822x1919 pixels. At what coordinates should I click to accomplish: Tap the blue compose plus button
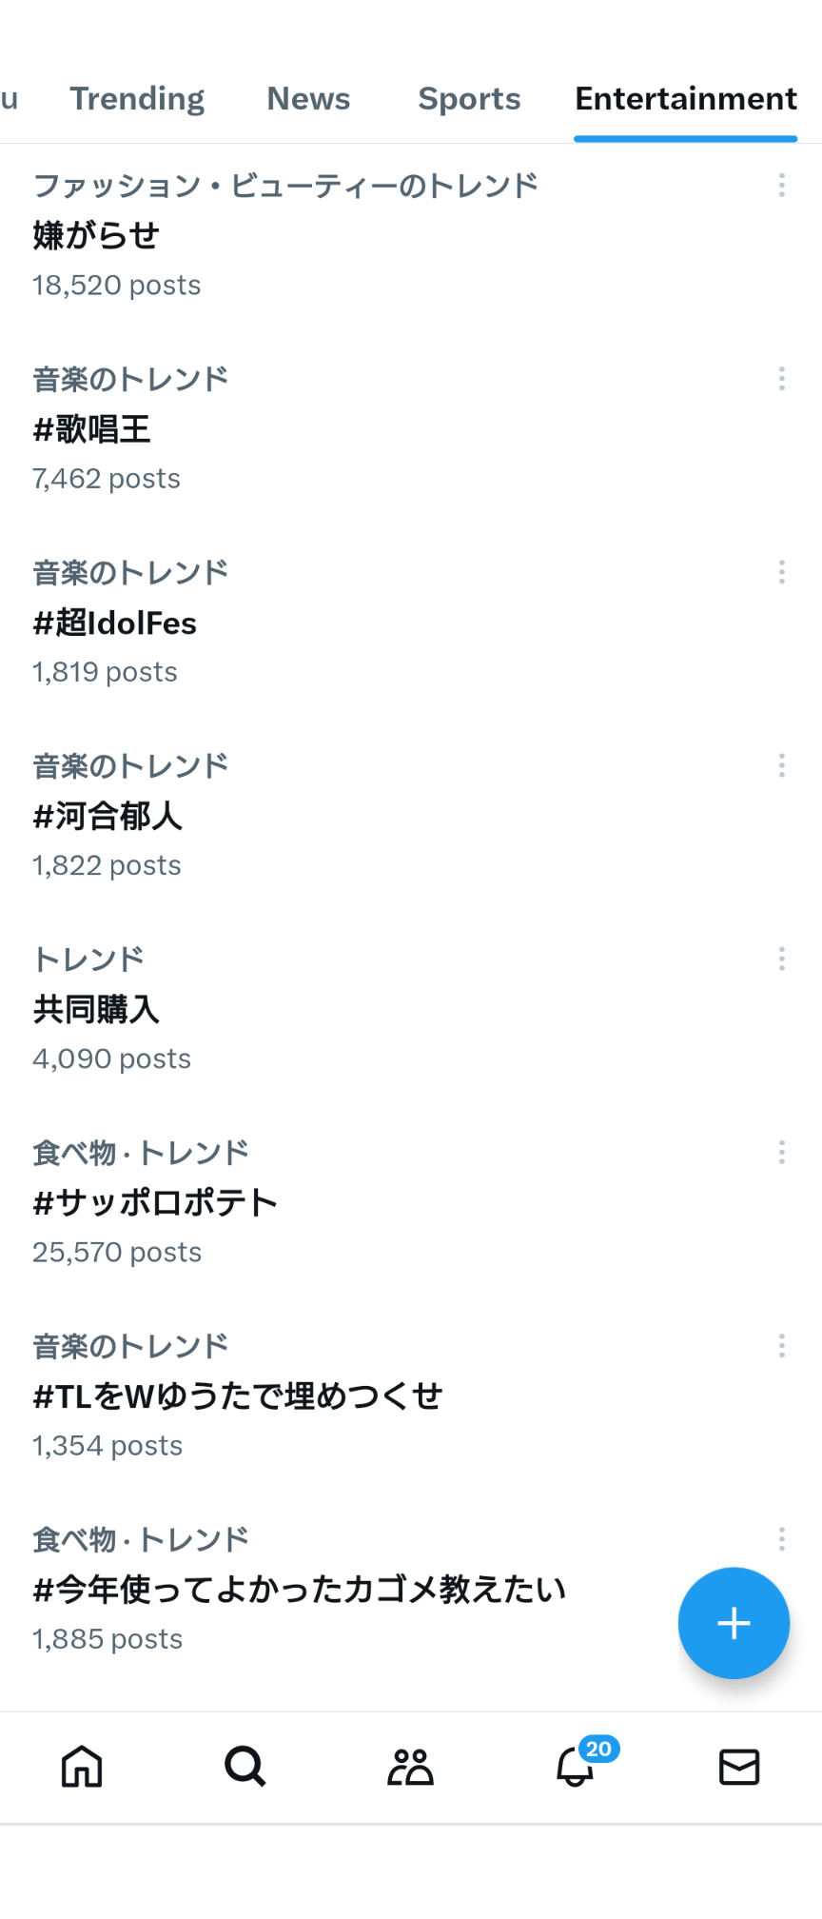point(734,1623)
